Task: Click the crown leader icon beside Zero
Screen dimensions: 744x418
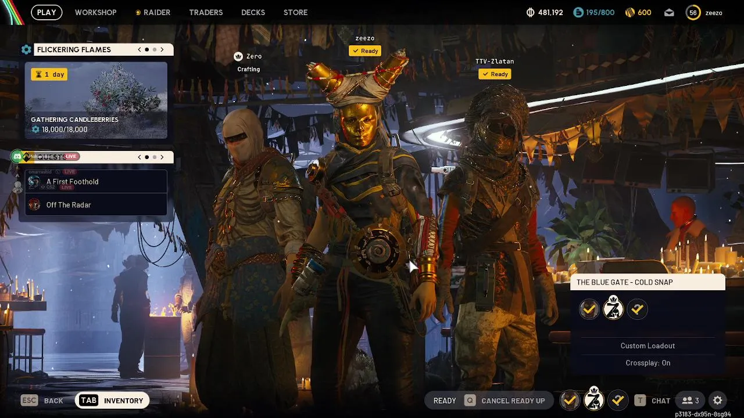Action: coord(238,56)
